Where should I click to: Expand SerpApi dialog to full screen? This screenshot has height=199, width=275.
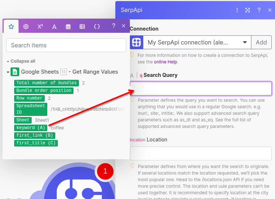pyautogui.click(x=248, y=10)
